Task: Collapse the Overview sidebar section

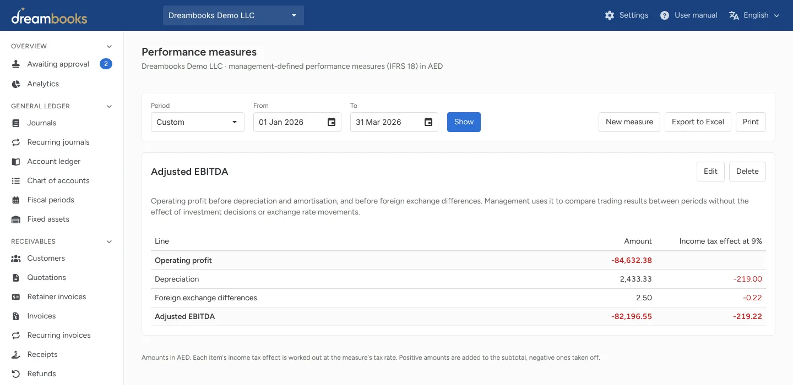Action: tap(109, 46)
